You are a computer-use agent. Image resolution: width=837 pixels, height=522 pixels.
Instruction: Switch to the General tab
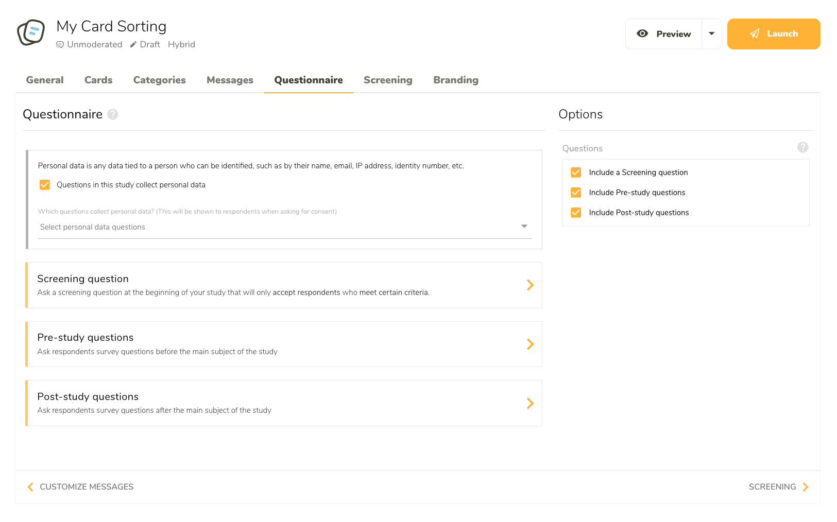click(x=45, y=80)
